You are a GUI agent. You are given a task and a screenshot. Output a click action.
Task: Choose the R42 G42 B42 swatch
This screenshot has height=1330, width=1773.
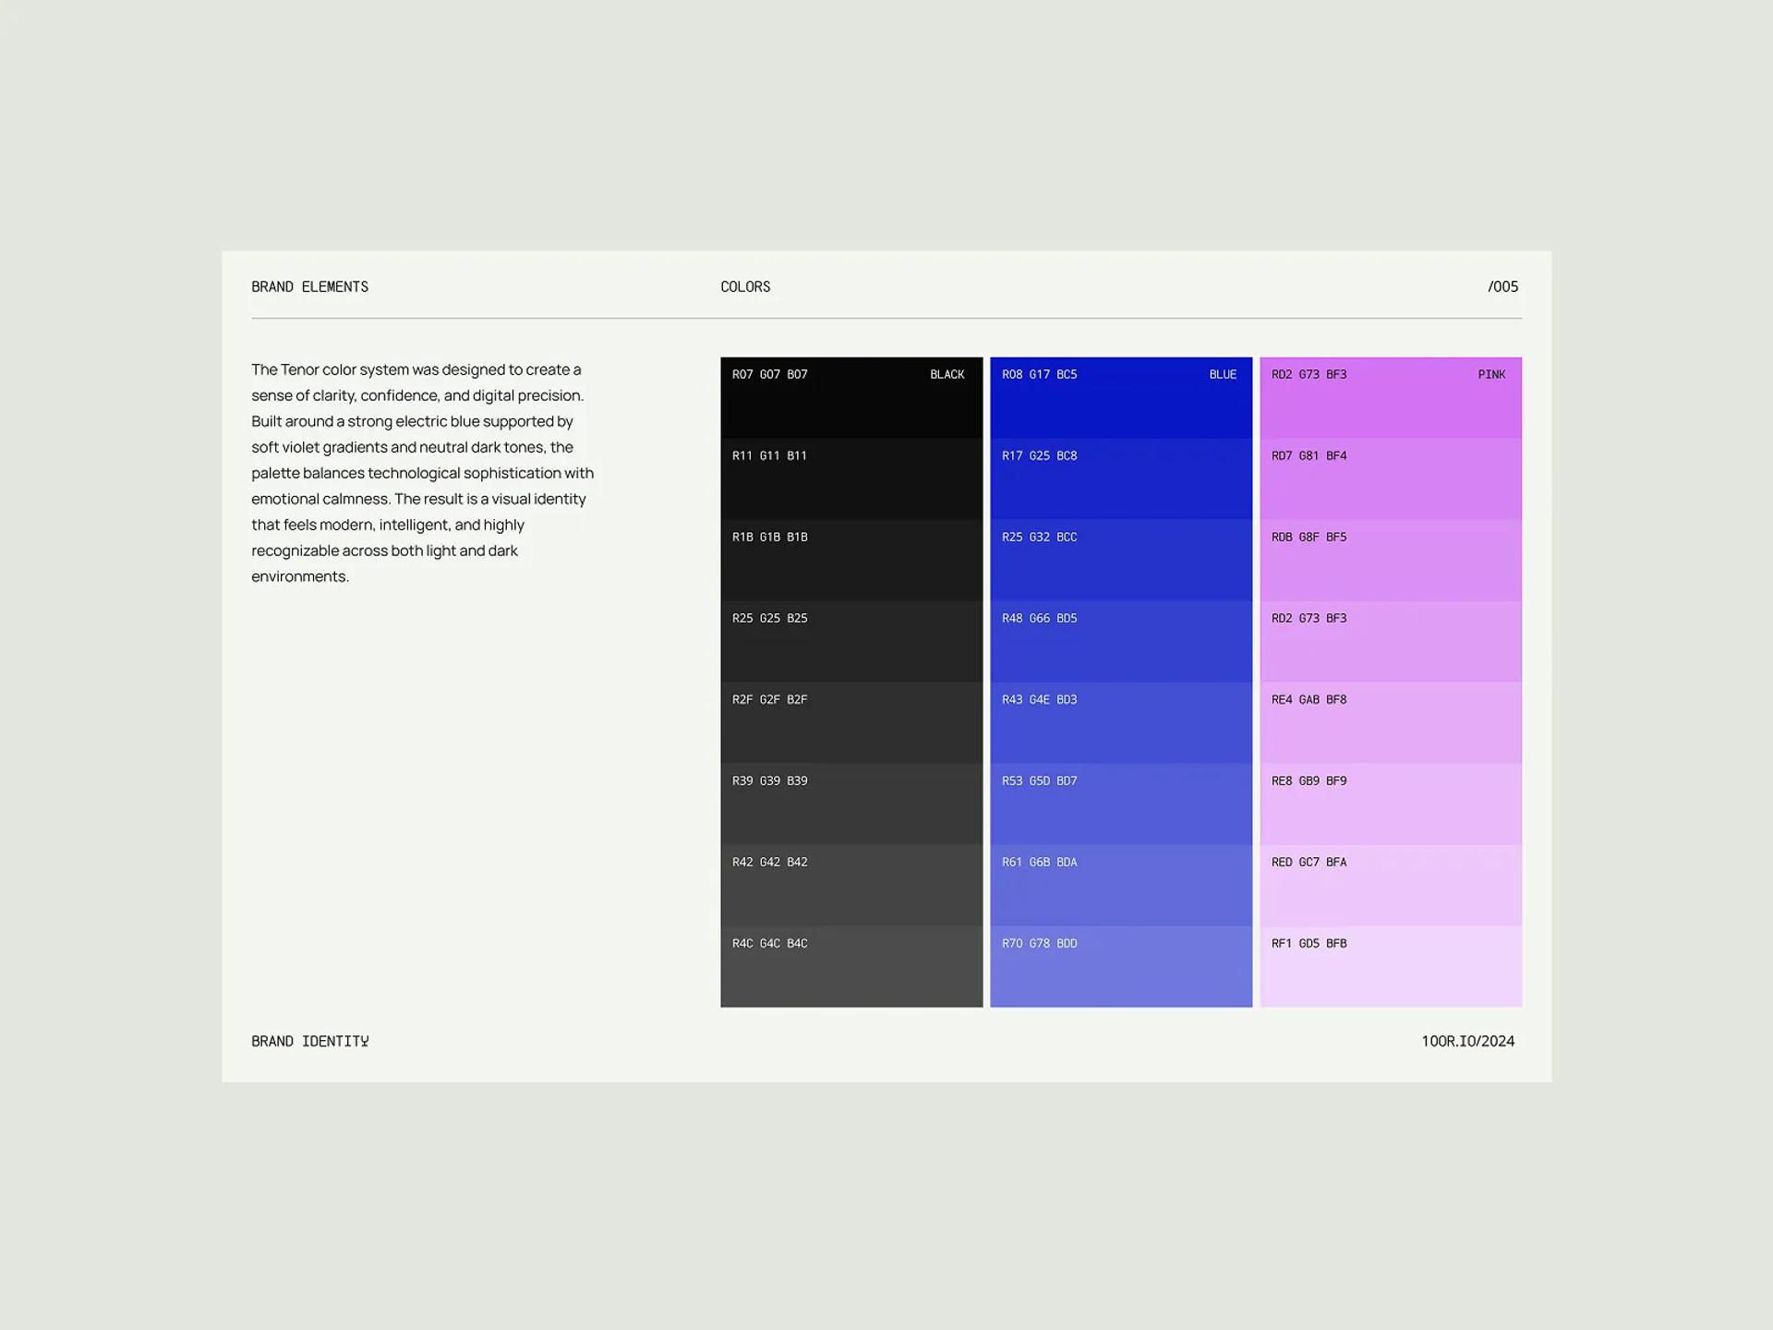[x=851, y=886]
